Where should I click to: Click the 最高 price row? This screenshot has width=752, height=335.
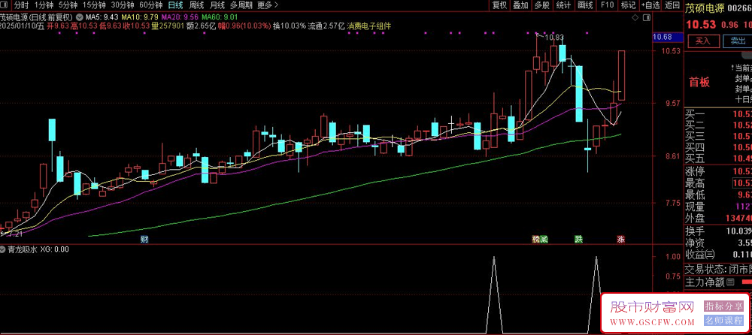718,183
